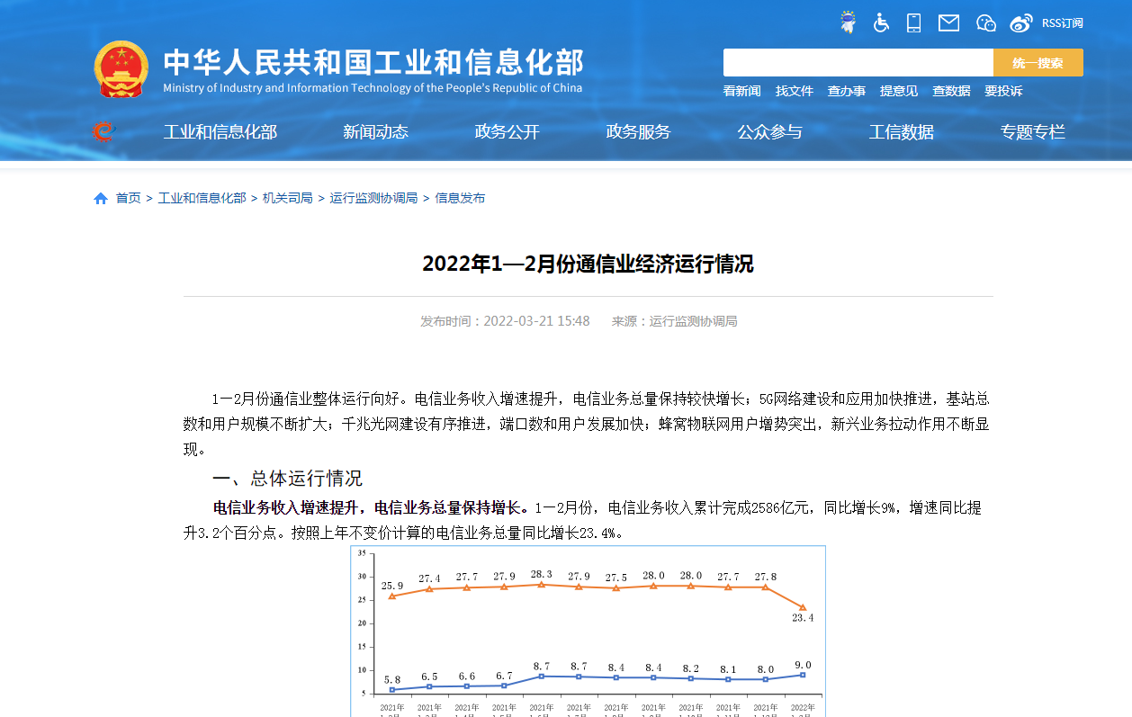1132x717 pixels.
Task: Select the 政务公开 navigation item
Action: click(507, 132)
